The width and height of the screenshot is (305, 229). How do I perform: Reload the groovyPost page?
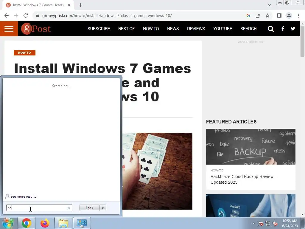pos(26,16)
